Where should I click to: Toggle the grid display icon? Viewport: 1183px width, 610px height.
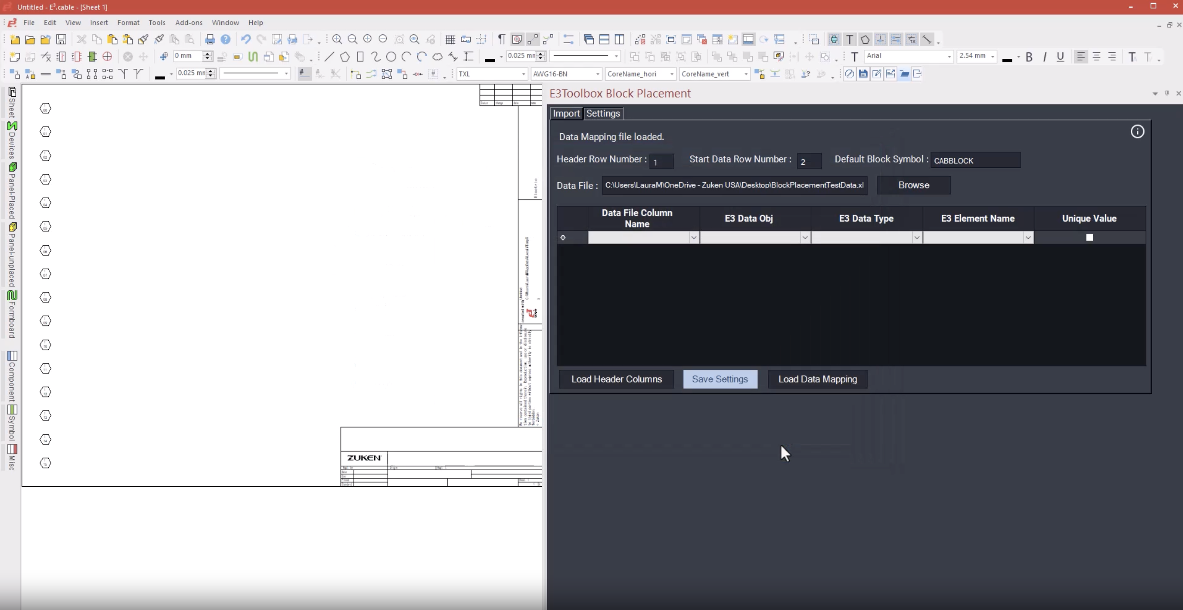tap(450, 40)
